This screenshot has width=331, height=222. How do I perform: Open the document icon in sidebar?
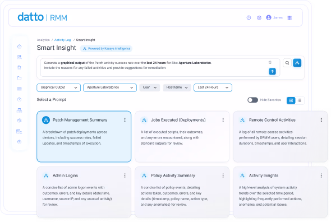click(x=19, y=67)
